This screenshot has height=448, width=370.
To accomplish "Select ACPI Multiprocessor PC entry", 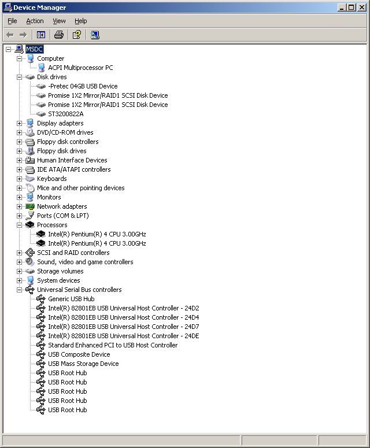I will [80, 68].
